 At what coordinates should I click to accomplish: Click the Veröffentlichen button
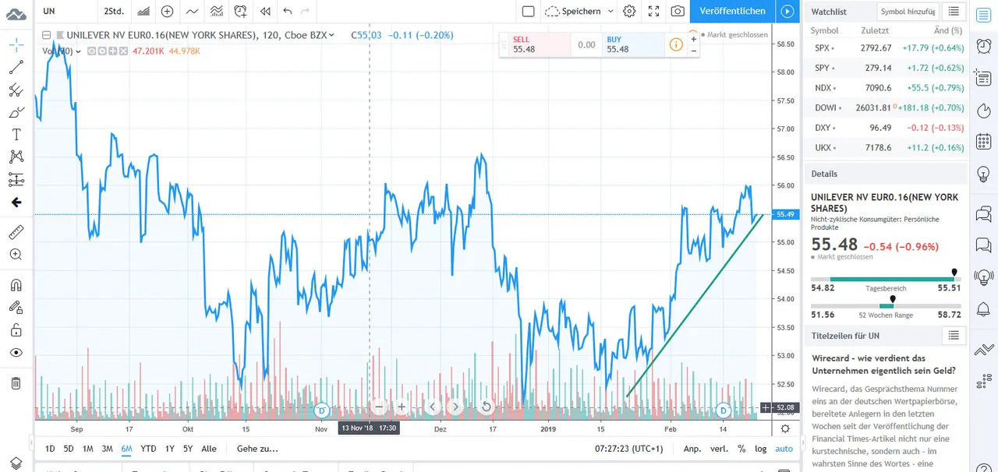pyautogui.click(x=732, y=11)
